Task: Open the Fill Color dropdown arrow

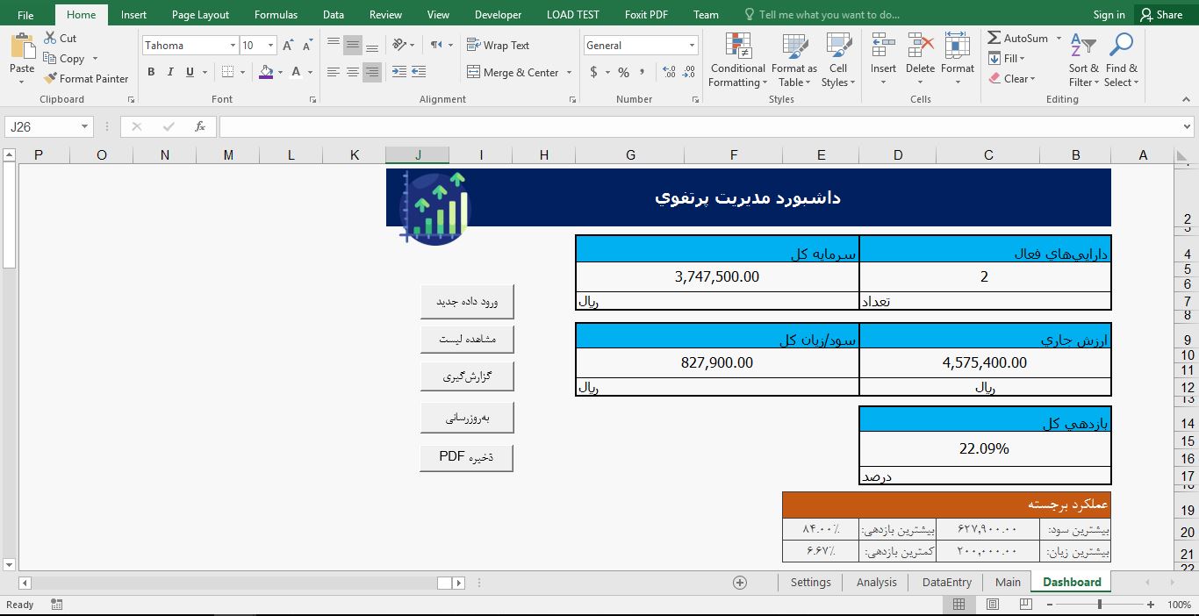Action: click(x=279, y=72)
